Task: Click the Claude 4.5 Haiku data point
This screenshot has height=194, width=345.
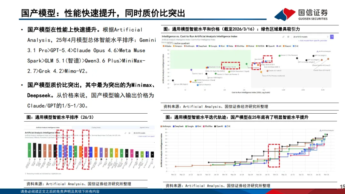Action: (267, 71)
